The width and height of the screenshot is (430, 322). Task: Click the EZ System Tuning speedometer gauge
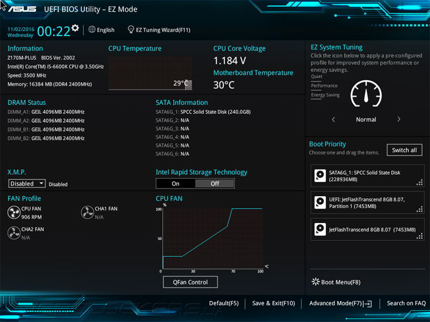[x=366, y=94]
